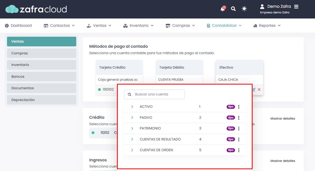Go to the Dashboard menu item
The width and height of the screenshot is (315, 171).
(x=18, y=25)
